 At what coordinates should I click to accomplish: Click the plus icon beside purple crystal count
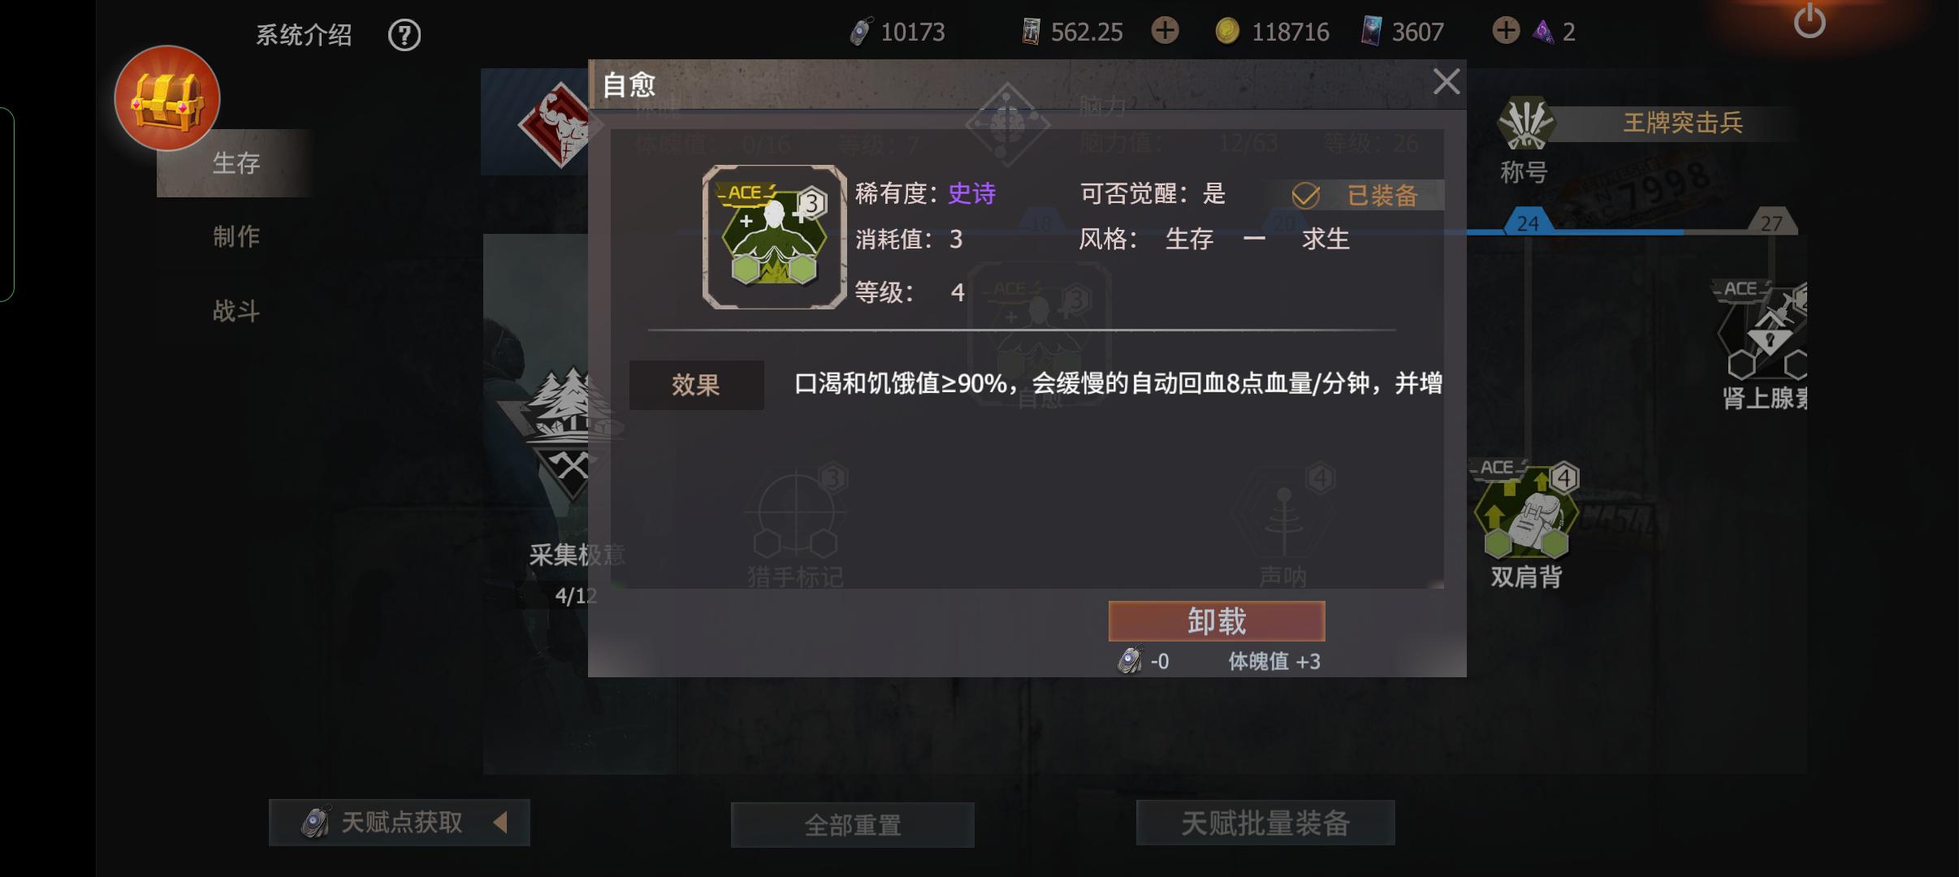1506,31
